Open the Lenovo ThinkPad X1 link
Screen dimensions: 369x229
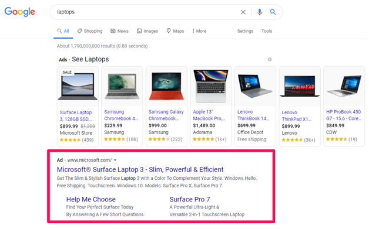coord(297,116)
